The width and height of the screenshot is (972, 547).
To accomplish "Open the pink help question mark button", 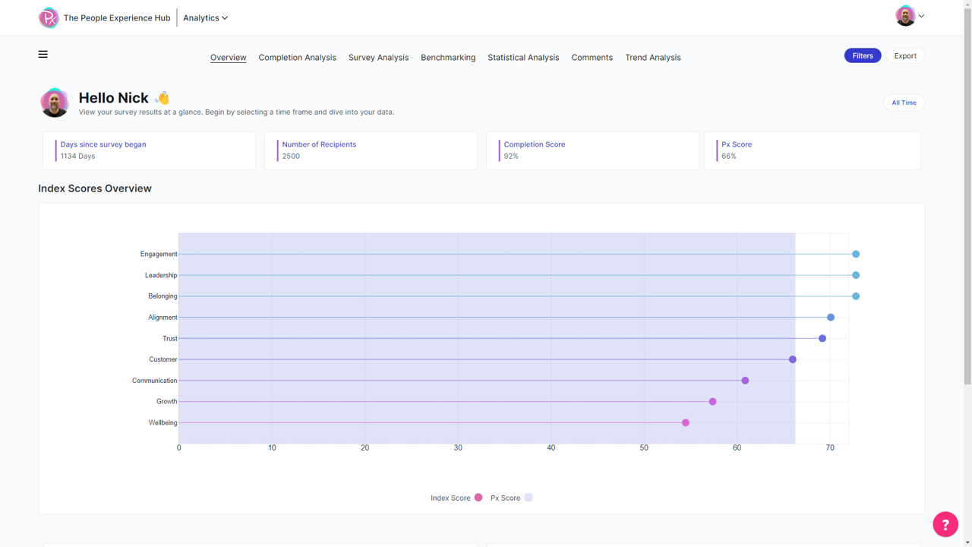I will 945,524.
